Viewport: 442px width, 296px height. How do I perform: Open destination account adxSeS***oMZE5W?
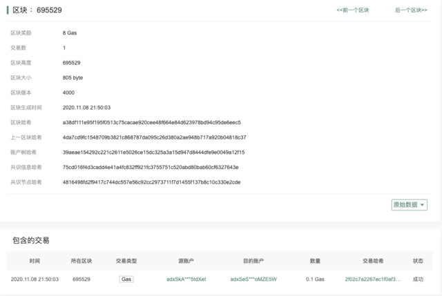point(253,279)
